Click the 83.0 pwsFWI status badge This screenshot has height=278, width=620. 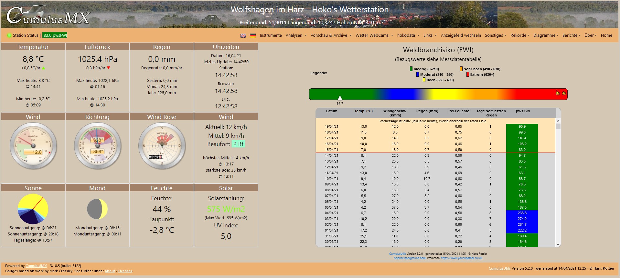coord(55,35)
